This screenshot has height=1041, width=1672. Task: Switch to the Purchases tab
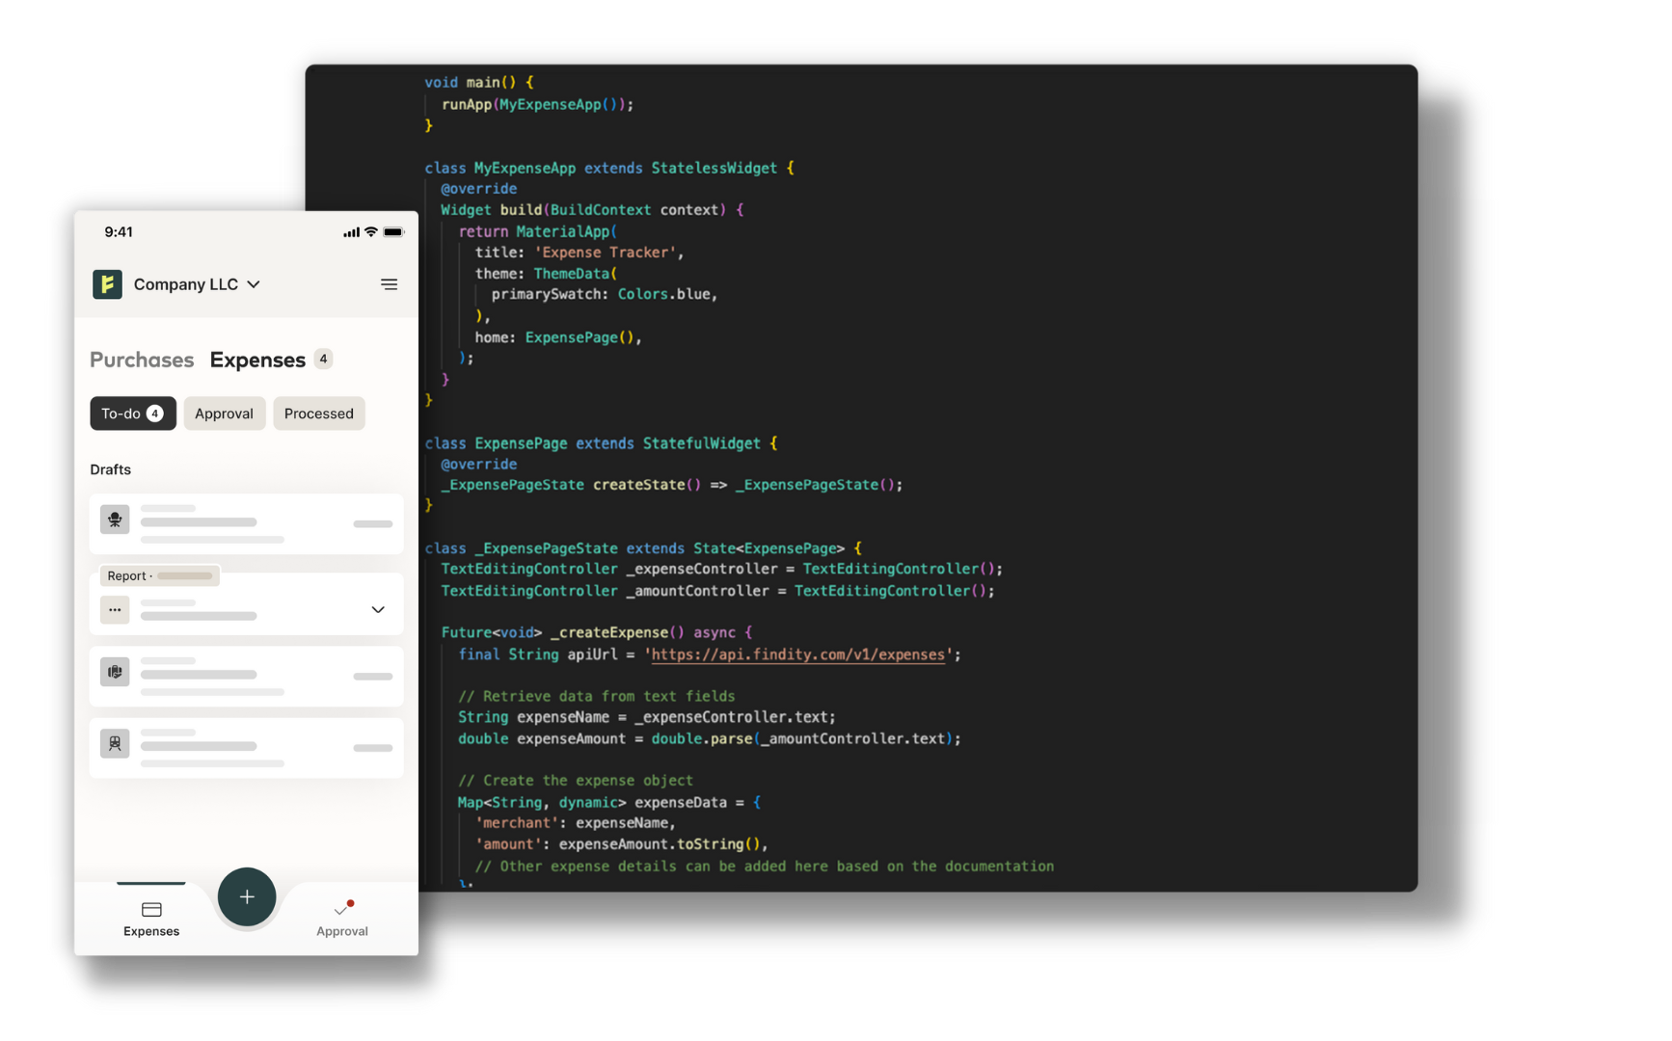[x=142, y=360]
